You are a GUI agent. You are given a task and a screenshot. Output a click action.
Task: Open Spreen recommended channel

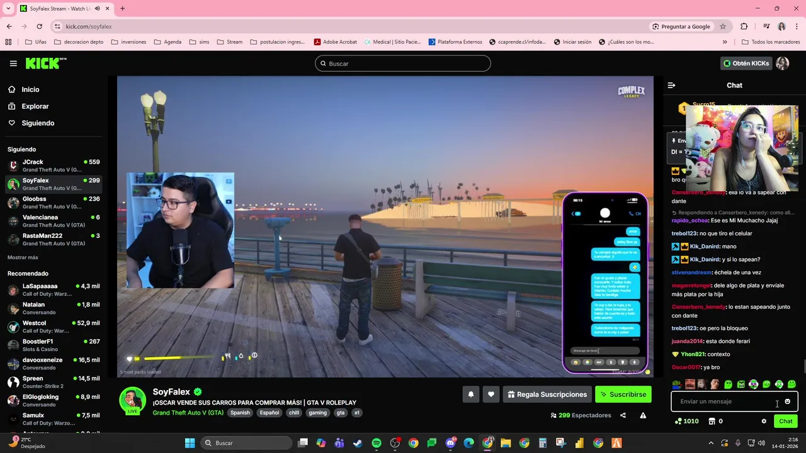point(54,382)
